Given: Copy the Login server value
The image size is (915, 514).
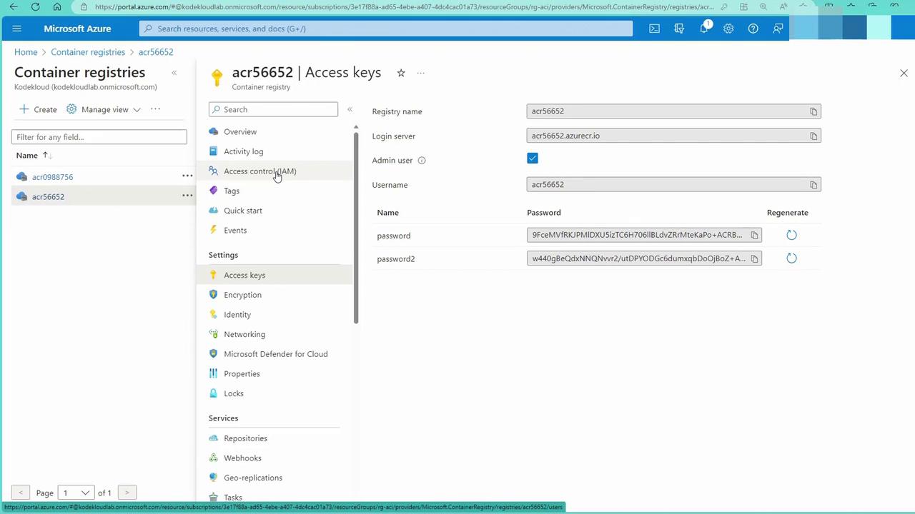Looking at the screenshot, I should pyautogui.click(x=813, y=136).
